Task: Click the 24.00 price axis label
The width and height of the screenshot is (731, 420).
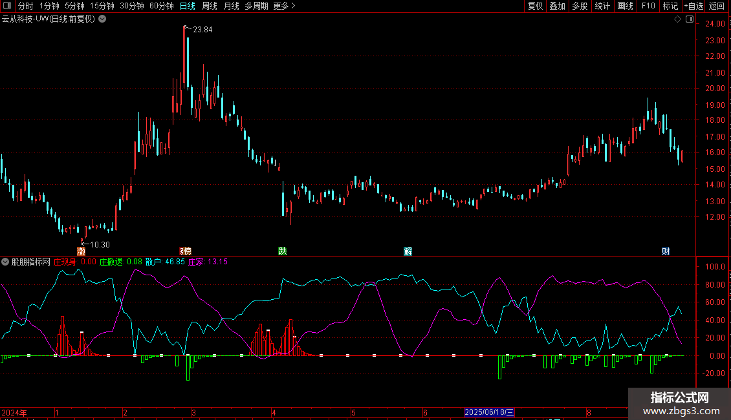Action: coord(715,24)
